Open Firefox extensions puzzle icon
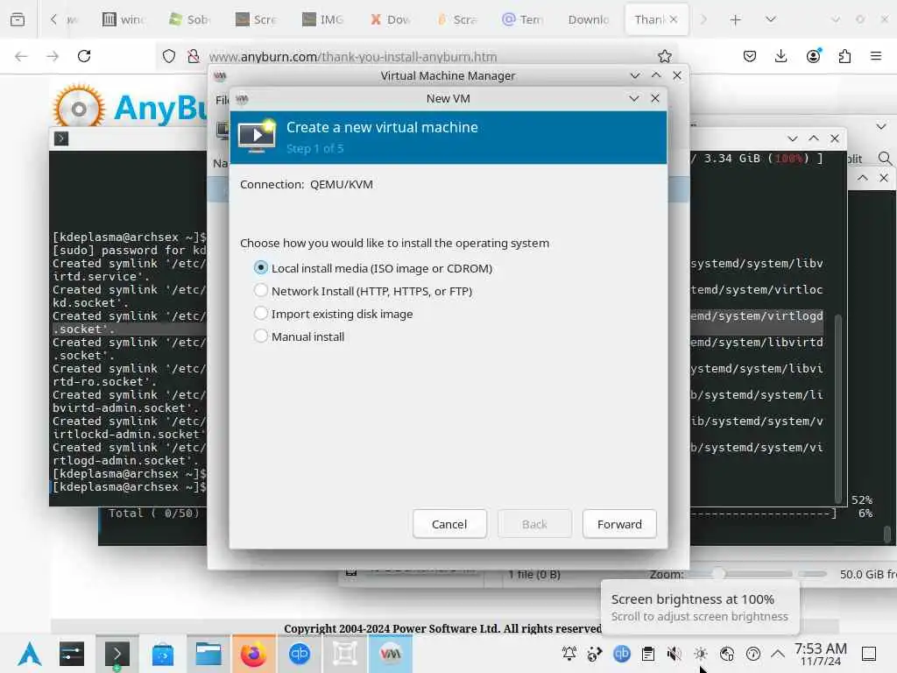The height and width of the screenshot is (673, 897). pyautogui.click(x=844, y=56)
